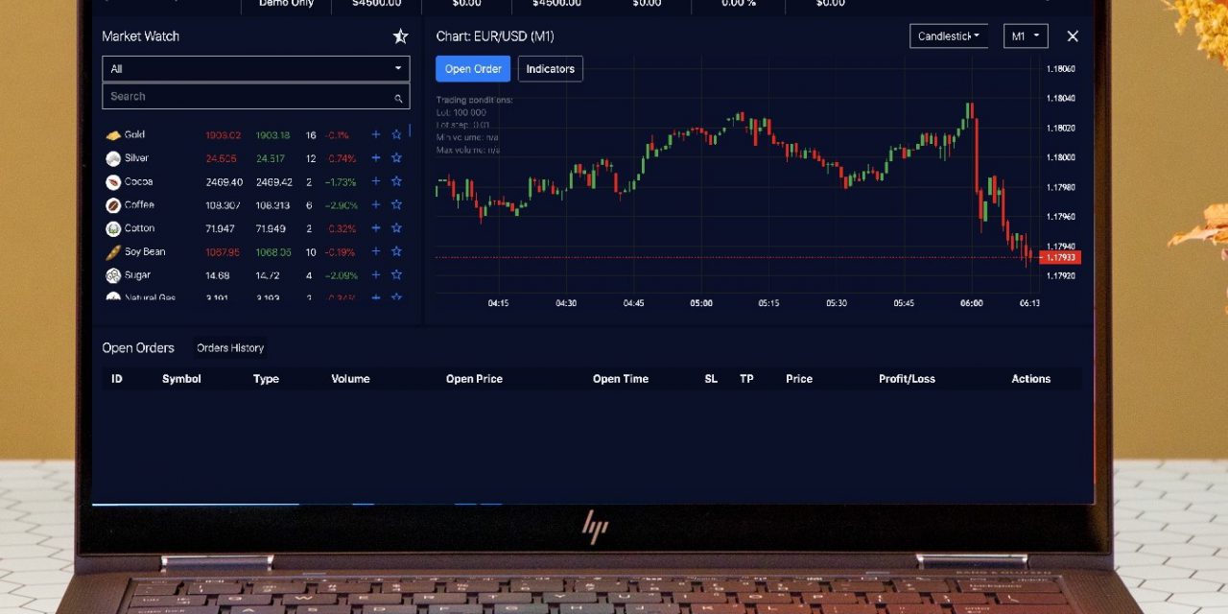The height and width of the screenshot is (614, 1228).
Task: Click the Price column header
Action: pyautogui.click(x=799, y=379)
